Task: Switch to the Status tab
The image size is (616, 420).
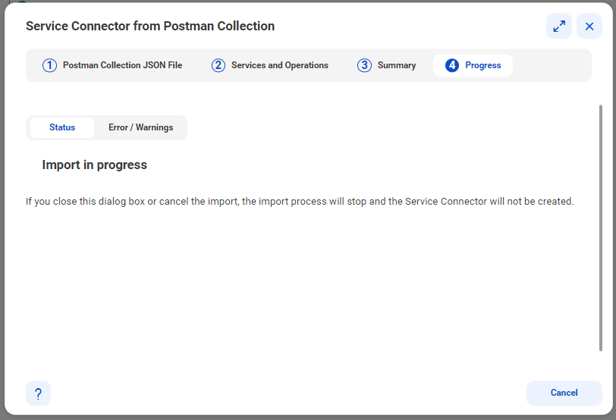Action: [x=62, y=127]
